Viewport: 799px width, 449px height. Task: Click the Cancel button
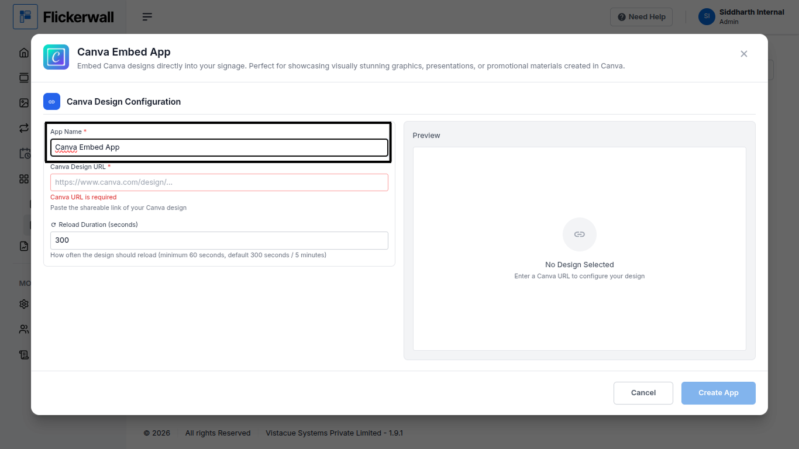(x=643, y=393)
